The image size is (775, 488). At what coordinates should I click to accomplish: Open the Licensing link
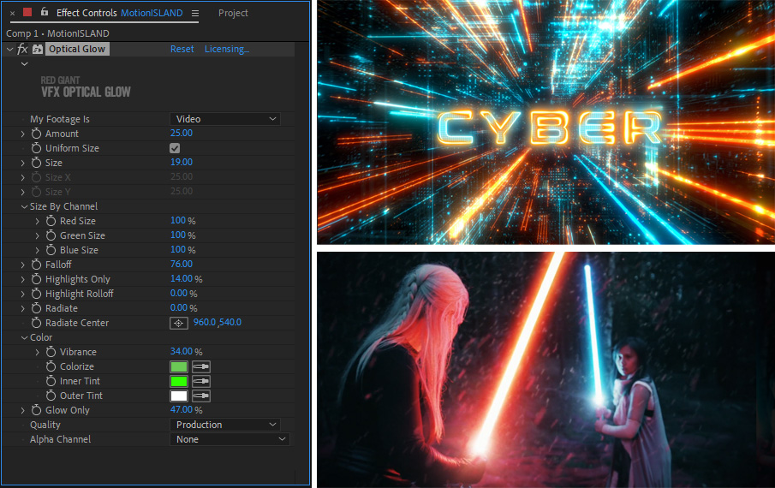(x=227, y=49)
